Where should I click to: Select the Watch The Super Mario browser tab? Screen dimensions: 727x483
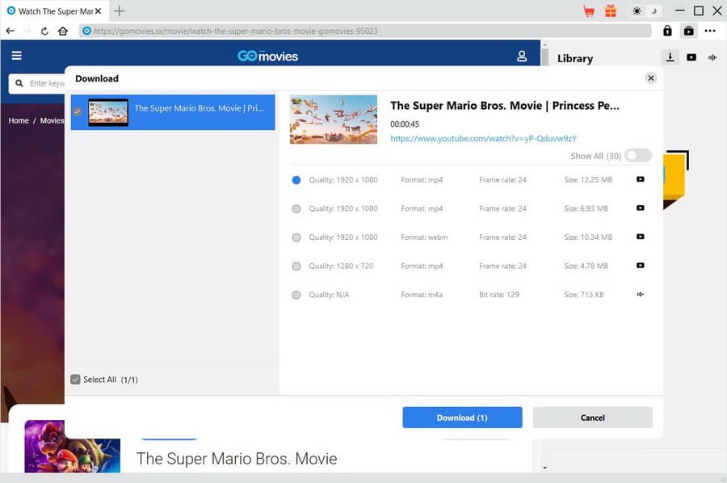tap(55, 11)
